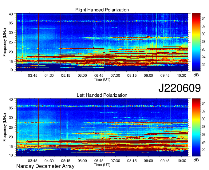Click the 09:00 time tick under Right Handed plot
Image resolution: width=209 pixels, height=170 pixels.
coord(148,75)
